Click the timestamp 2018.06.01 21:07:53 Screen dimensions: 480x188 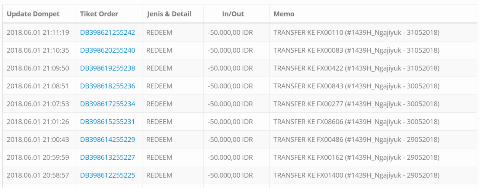(x=38, y=104)
